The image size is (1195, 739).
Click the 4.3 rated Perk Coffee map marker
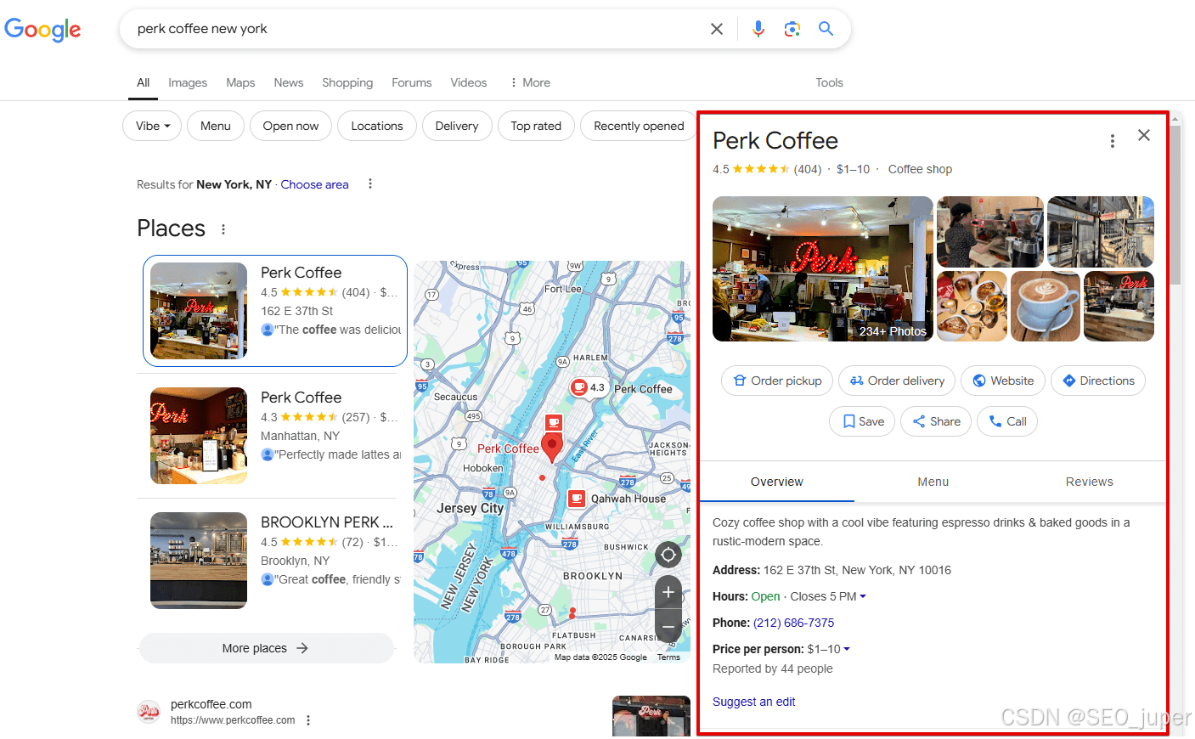(x=589, y=388)
